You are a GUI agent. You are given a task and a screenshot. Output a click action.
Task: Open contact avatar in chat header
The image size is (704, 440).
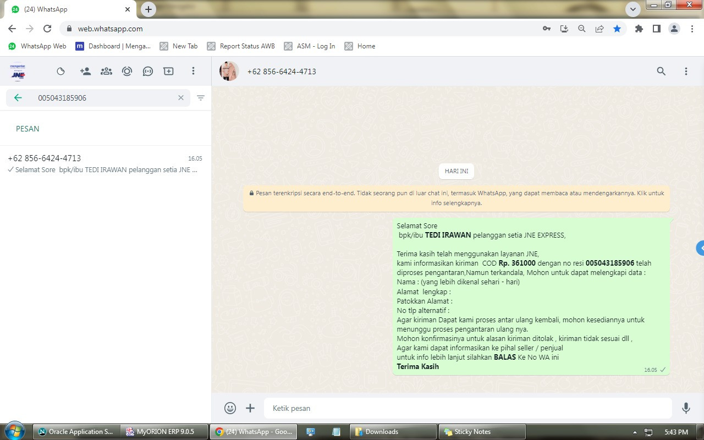coord(229,71)
